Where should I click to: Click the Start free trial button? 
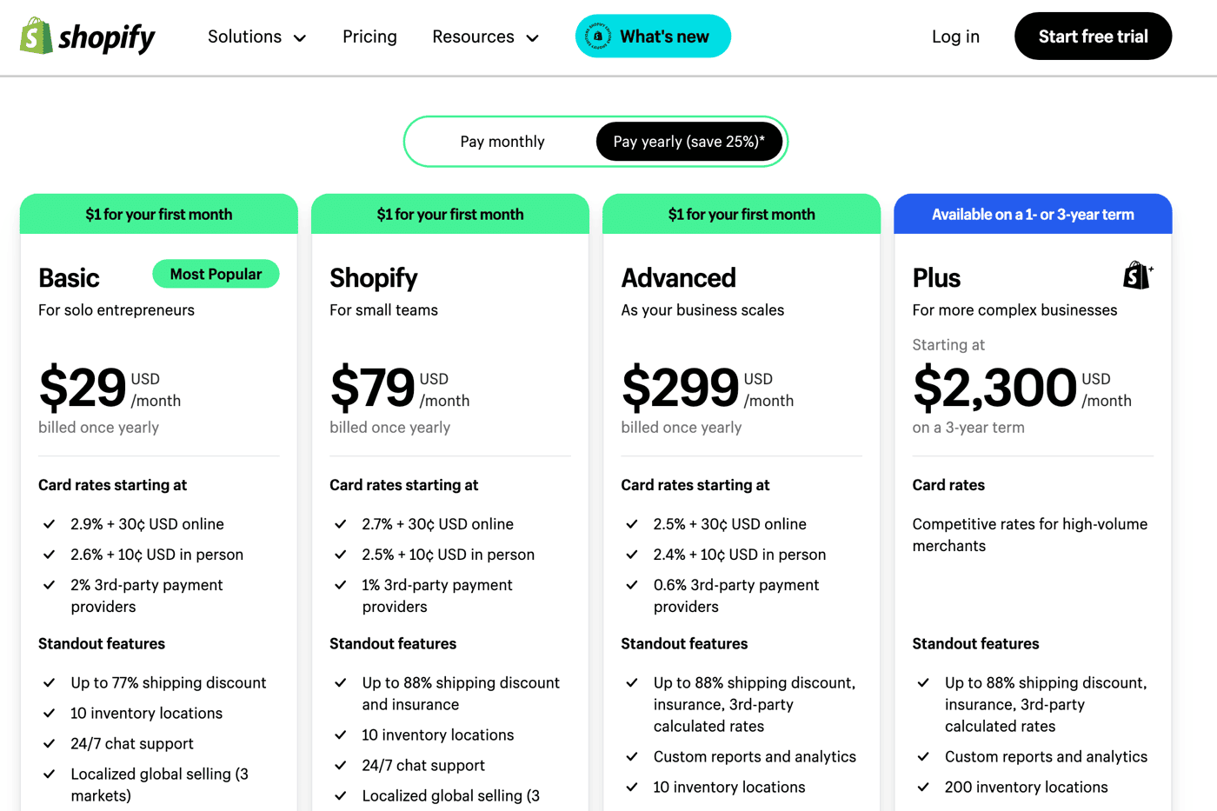click(x=1093, y=37)
